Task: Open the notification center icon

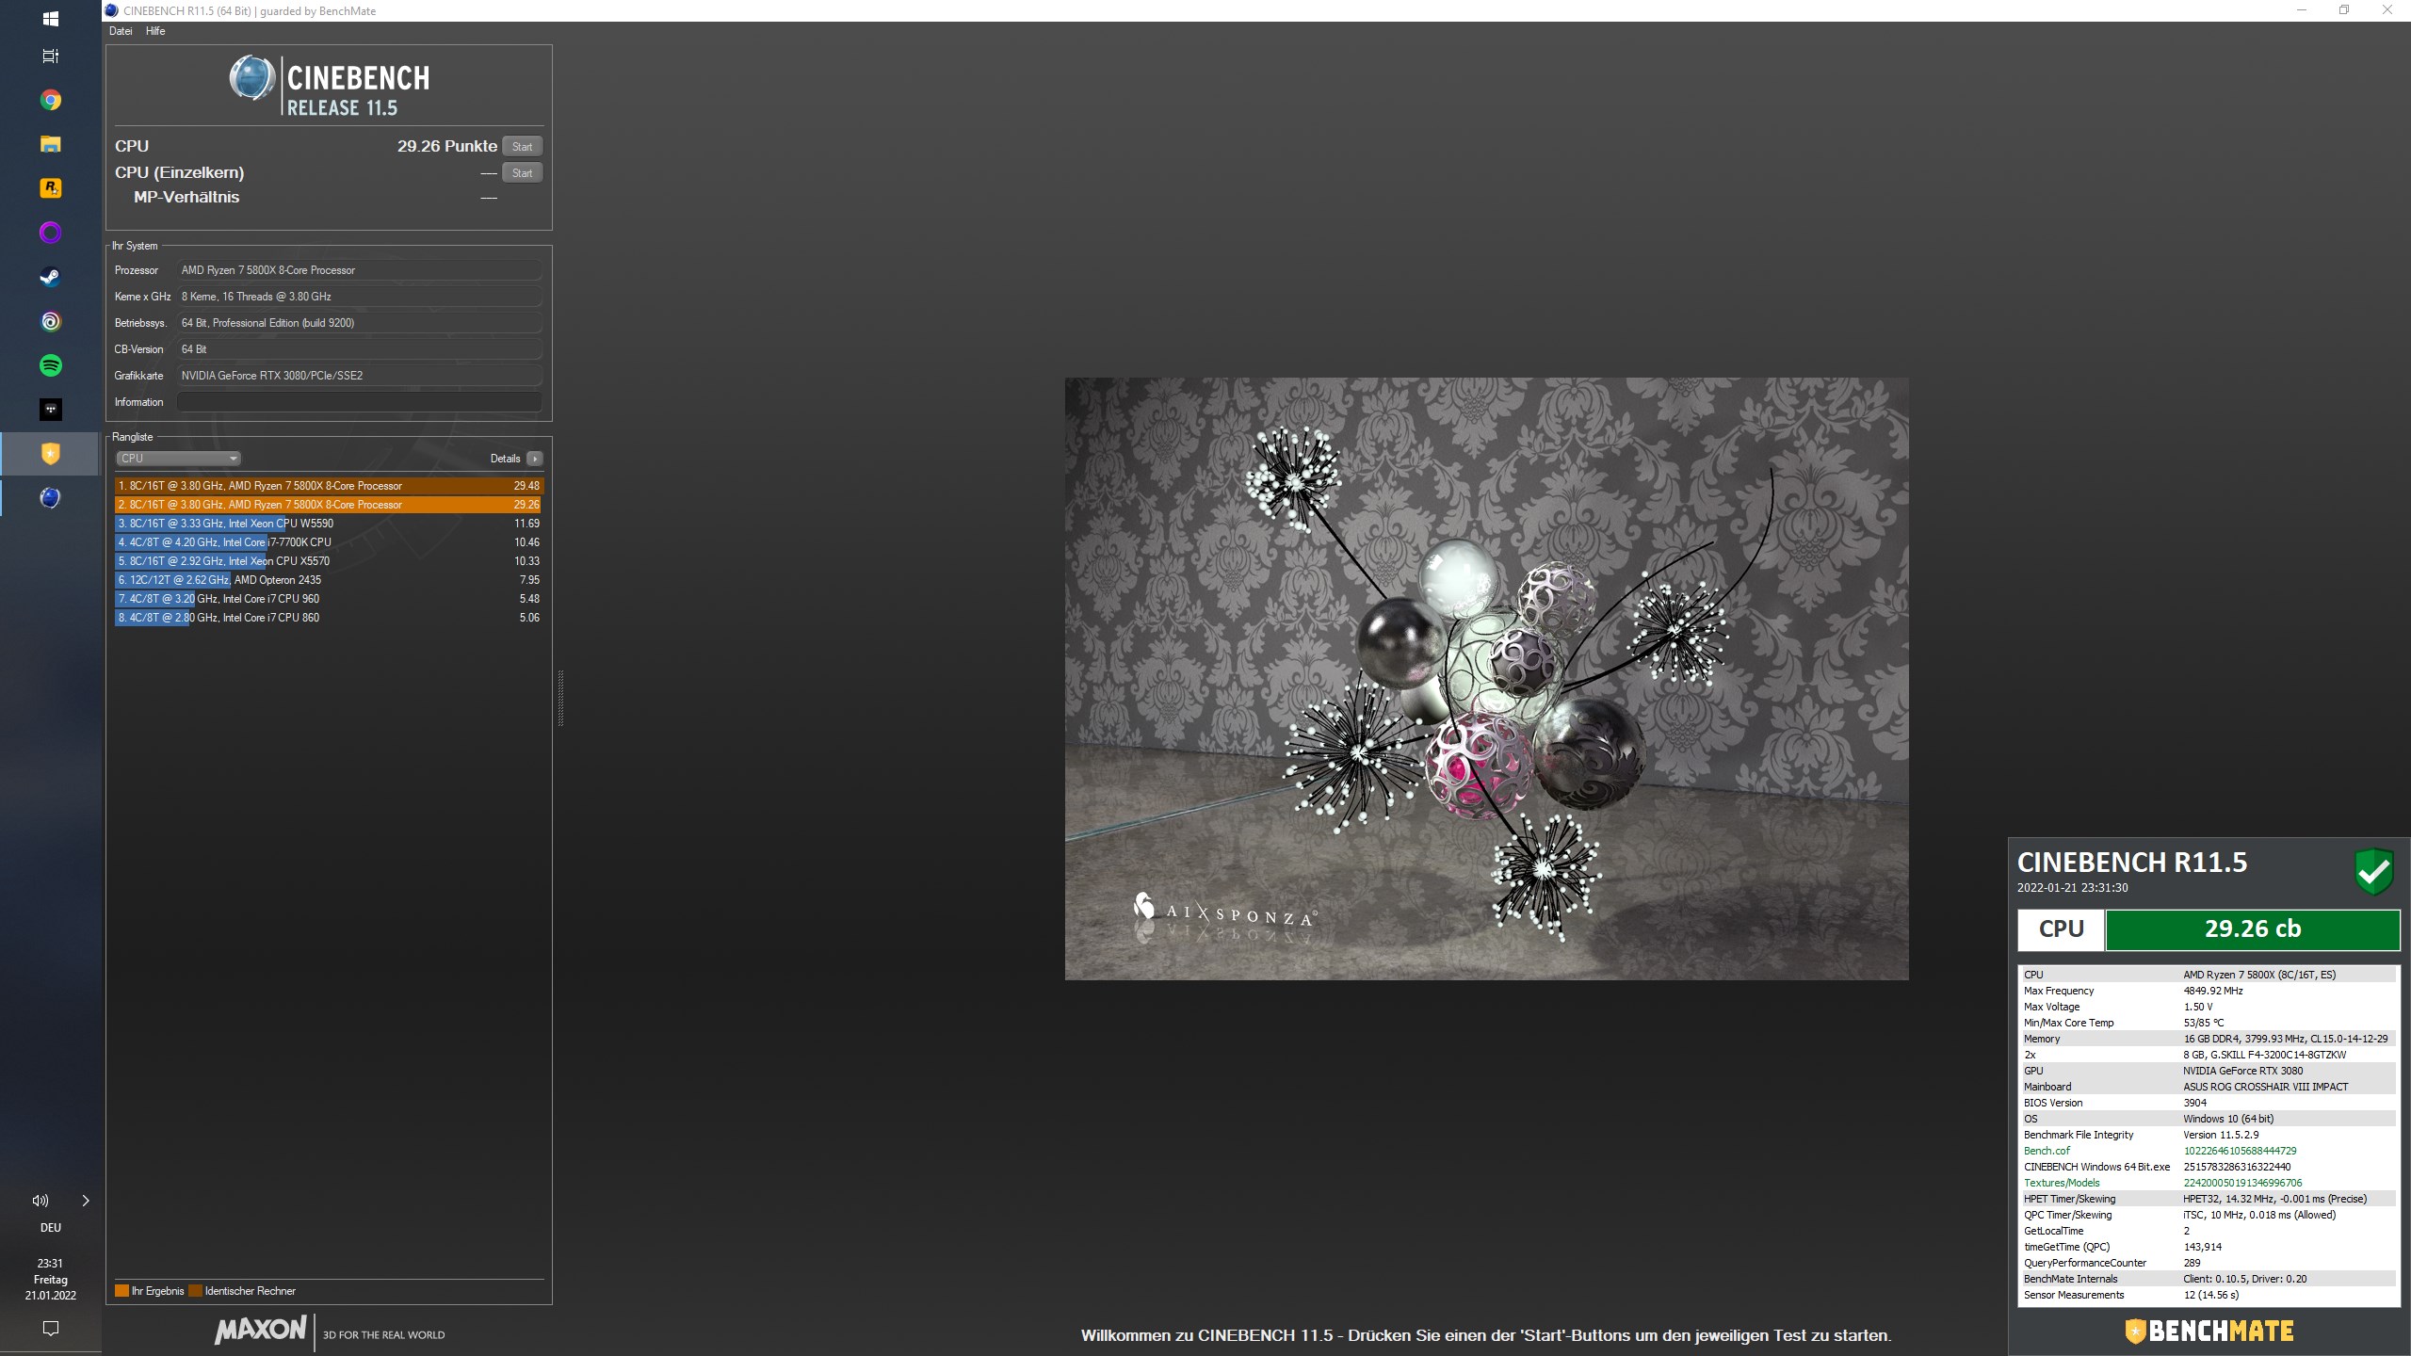Action: (x=51, y=1329)
